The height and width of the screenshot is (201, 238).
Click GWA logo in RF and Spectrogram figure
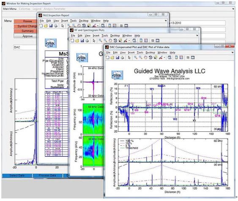pos(82,57)
